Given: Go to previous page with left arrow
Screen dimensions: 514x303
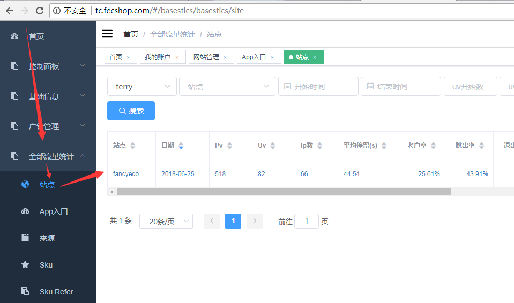Looking at the screenshot, I should [212, 221].
